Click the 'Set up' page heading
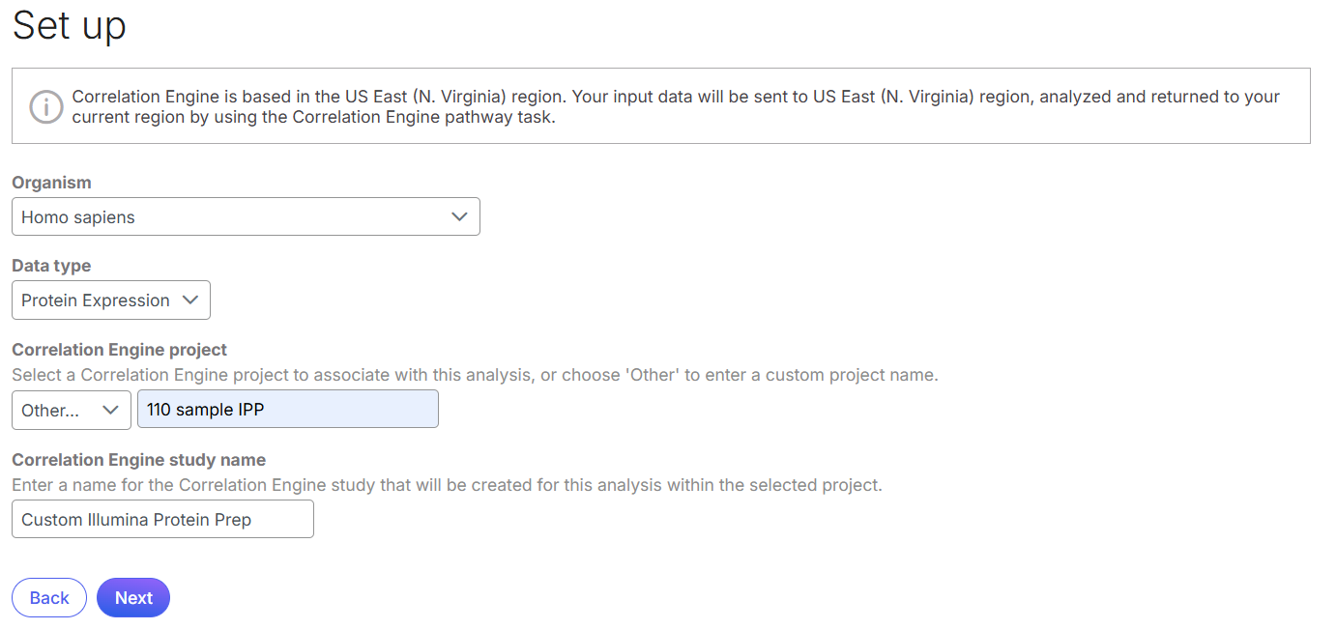The height and width of the screenshot is (629, 1336). point(69,26)
